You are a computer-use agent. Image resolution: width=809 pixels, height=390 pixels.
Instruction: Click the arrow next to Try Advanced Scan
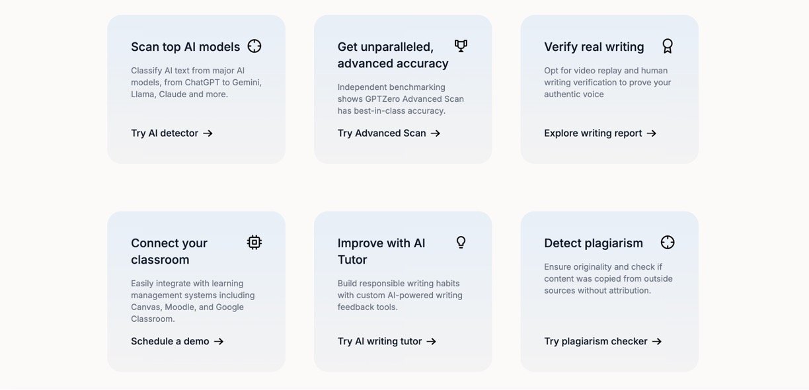pos(436,134)
